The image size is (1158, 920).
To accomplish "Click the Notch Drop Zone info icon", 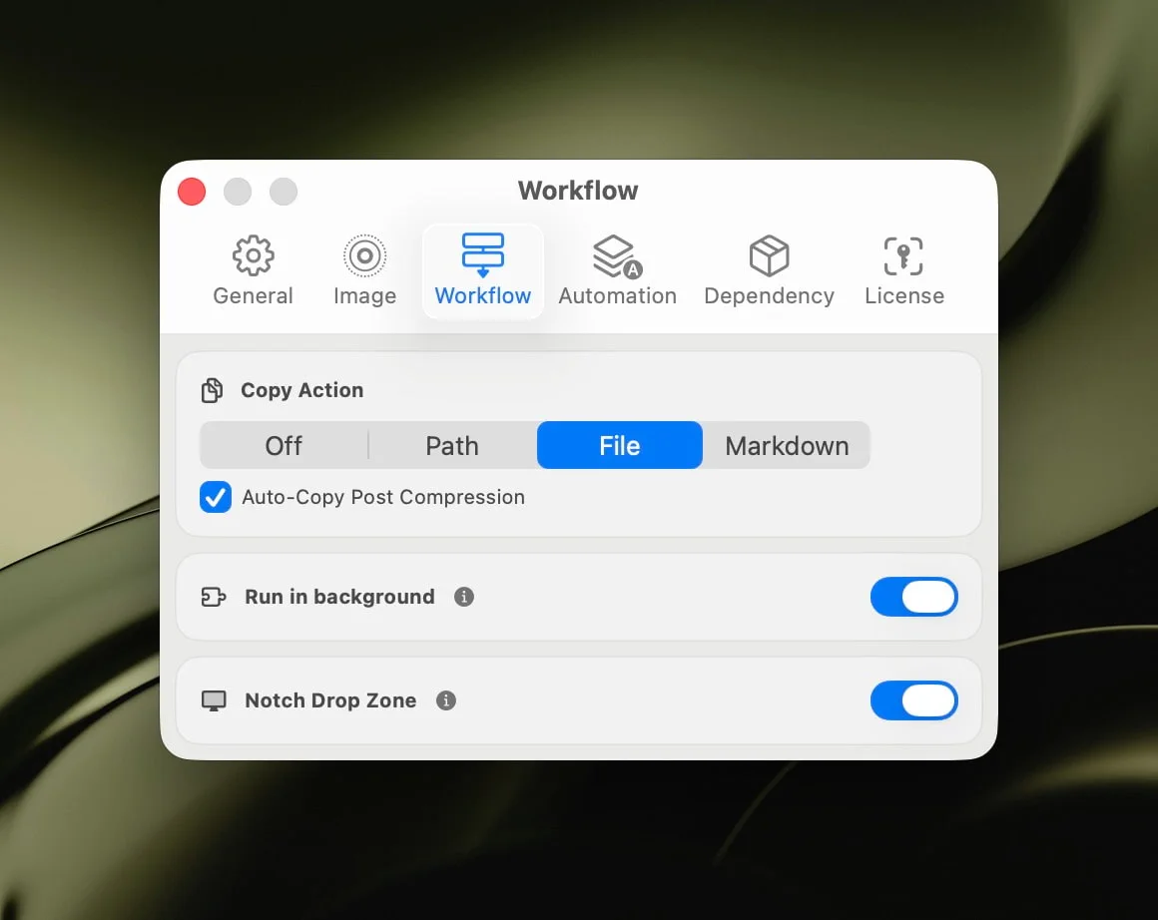I will click(x=445, y=700).
